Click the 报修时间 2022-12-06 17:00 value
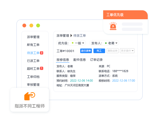Image resolution: width=158 pixels, height=122 pixels. coord(123,81)
